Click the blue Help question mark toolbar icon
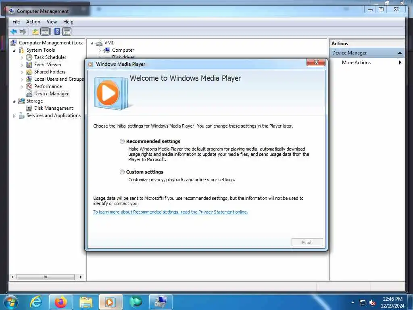This screenshot has width=413, height=310. (x=57, y=32)
